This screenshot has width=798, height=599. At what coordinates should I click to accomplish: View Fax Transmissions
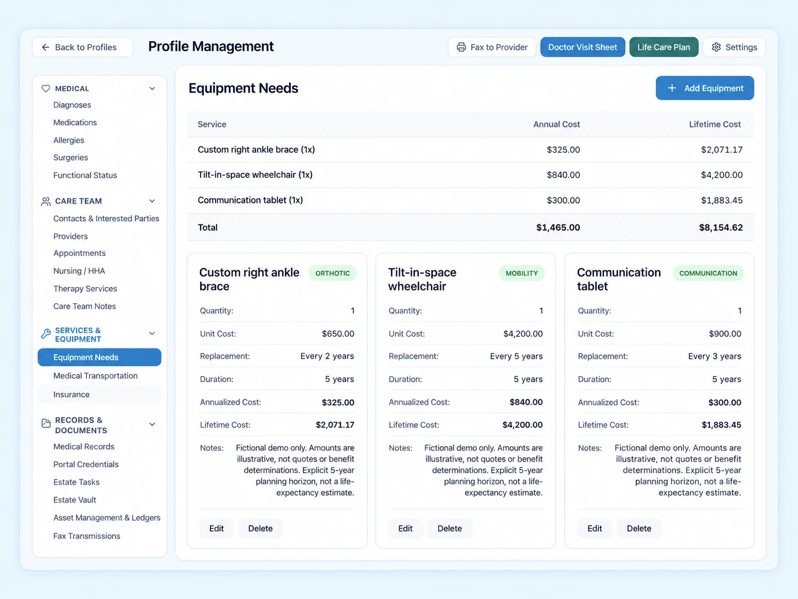[x=87, y=536]
